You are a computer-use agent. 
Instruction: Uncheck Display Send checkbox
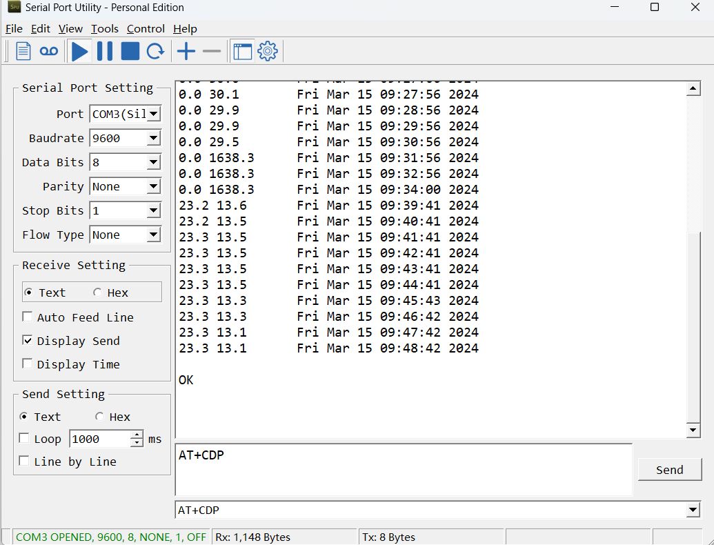[x=28, y=341]
